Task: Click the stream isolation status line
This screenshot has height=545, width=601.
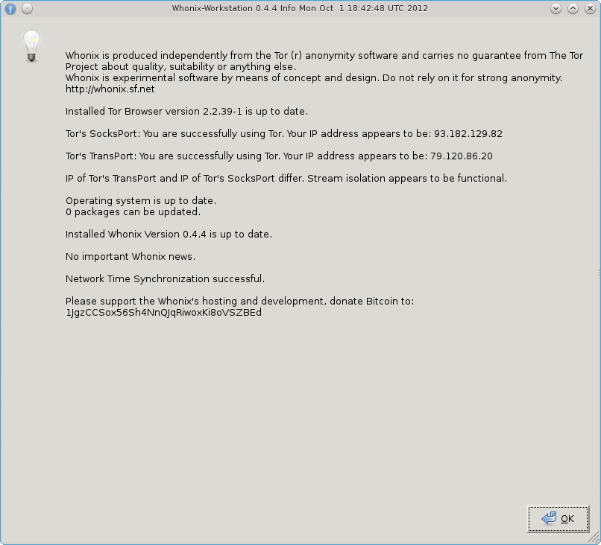Action: (x=286, y=179)
